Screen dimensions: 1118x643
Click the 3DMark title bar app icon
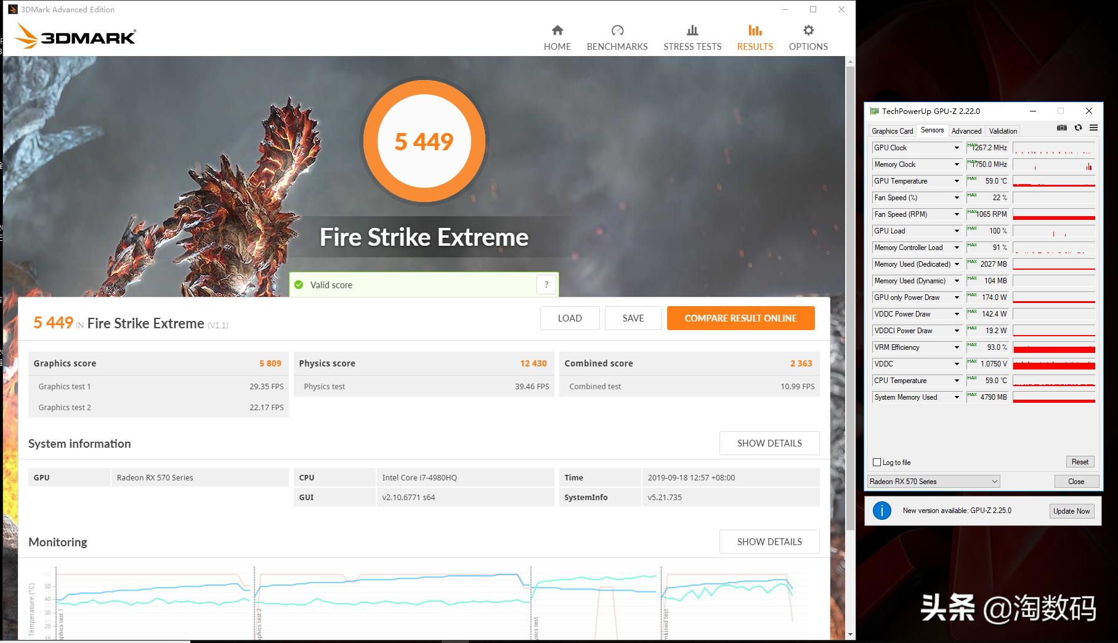[x=12, y=9]
